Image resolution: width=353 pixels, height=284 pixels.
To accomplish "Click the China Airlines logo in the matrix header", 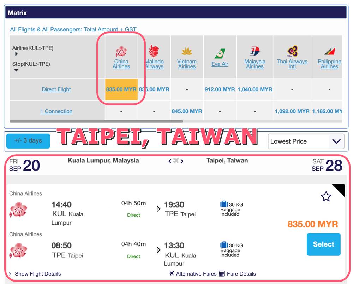I will pos(121,51).
